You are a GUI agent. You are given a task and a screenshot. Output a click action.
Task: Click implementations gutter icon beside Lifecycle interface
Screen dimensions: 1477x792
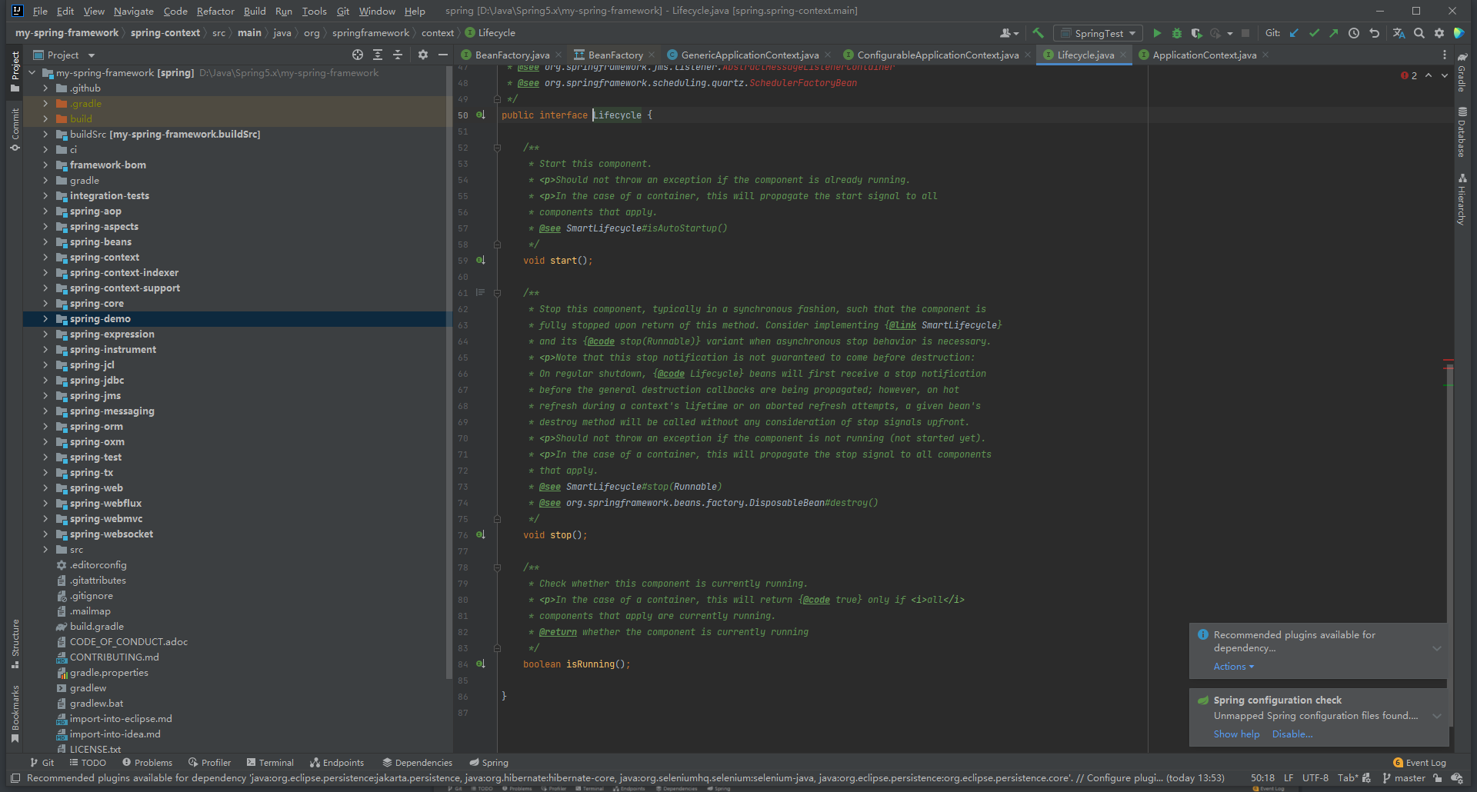481,115
